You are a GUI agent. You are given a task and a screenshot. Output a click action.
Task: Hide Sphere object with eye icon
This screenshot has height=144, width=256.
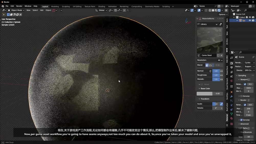tap(250, 20)
